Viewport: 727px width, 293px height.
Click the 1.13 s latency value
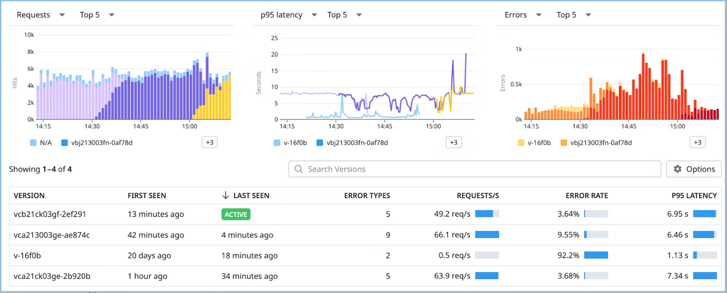click(677, 255)
